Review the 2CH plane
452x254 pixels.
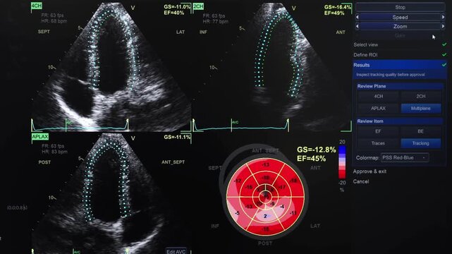[x=421, y=96]
